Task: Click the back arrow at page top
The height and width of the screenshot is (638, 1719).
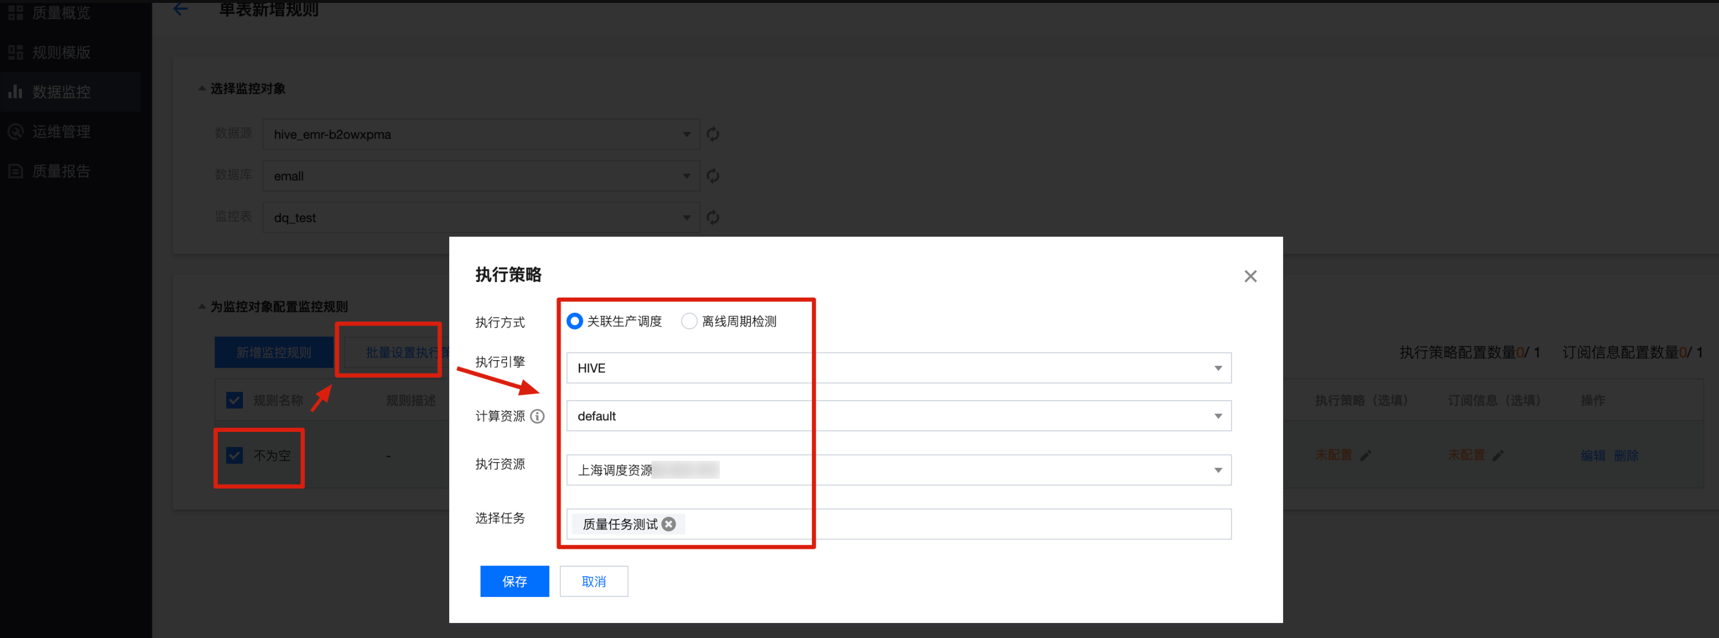Action: point(180,9)
